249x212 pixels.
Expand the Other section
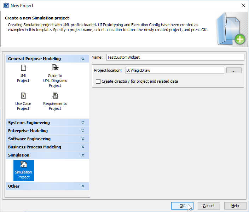[x=83, y=186]
